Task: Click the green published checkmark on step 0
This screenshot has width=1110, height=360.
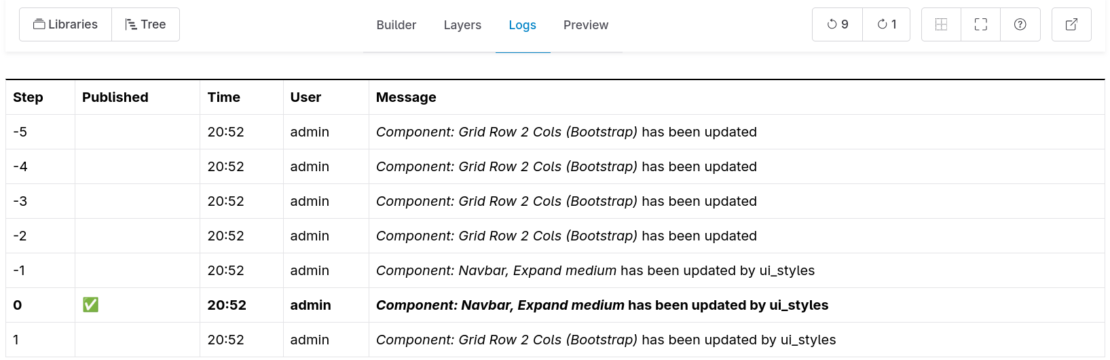Action: [x=90, y=305]
